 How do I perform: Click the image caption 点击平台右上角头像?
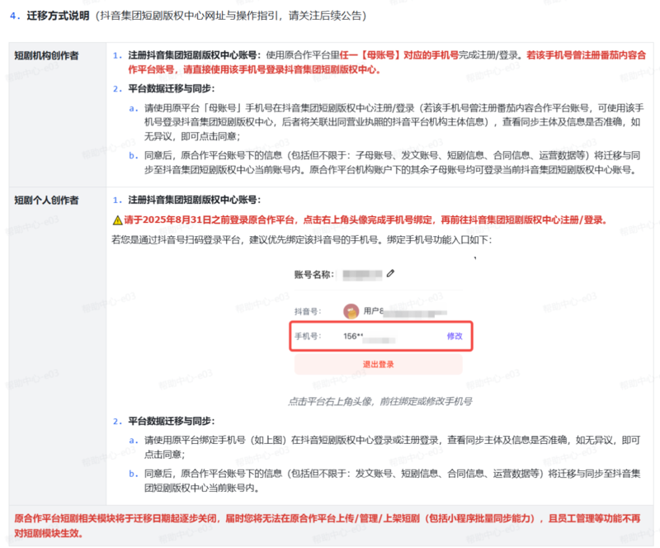tap(379, 401)
